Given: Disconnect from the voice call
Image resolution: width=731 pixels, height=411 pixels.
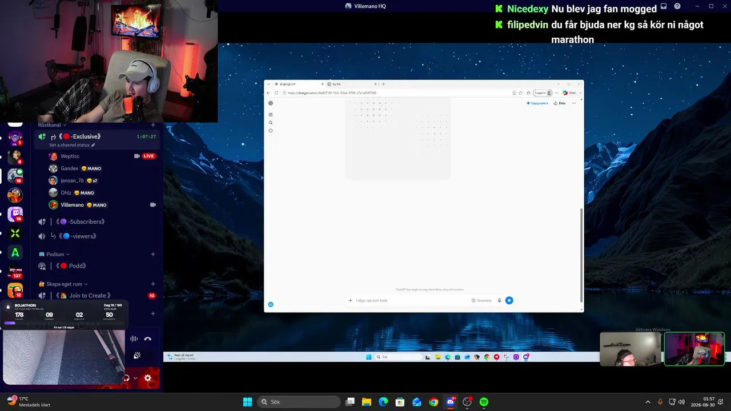Looking at the screenshot, I should point(147,339).
